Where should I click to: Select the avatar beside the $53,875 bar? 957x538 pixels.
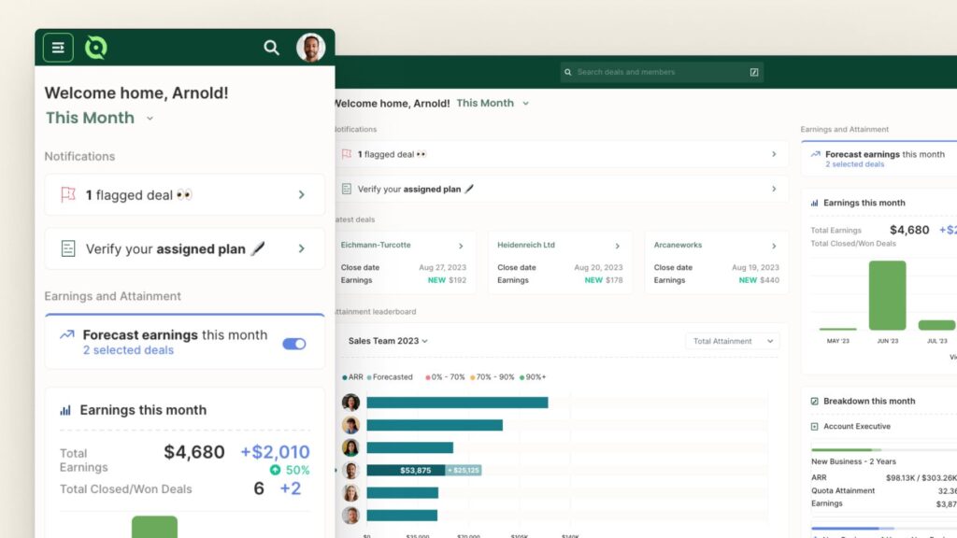[351, 471]
